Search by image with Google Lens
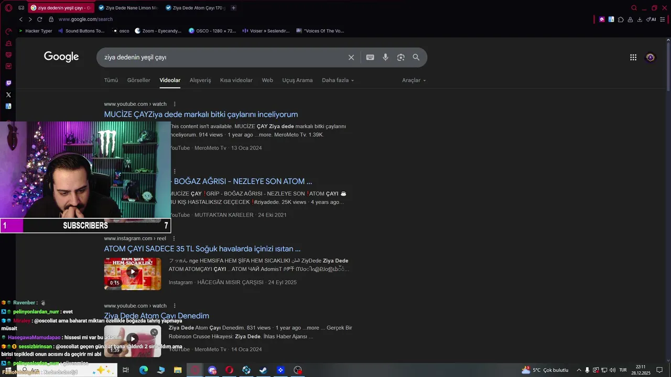The height and width of the screenshot is (377, 671). (x=401, y=58)
